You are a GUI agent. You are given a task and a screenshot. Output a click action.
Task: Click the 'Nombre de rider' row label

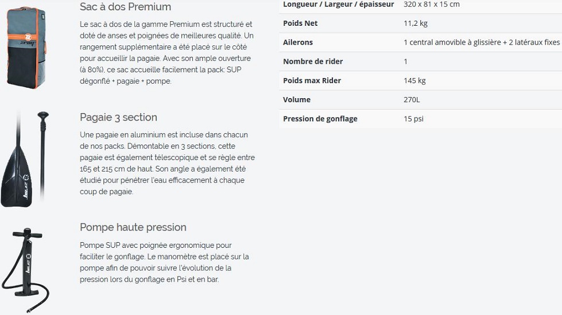313,61
